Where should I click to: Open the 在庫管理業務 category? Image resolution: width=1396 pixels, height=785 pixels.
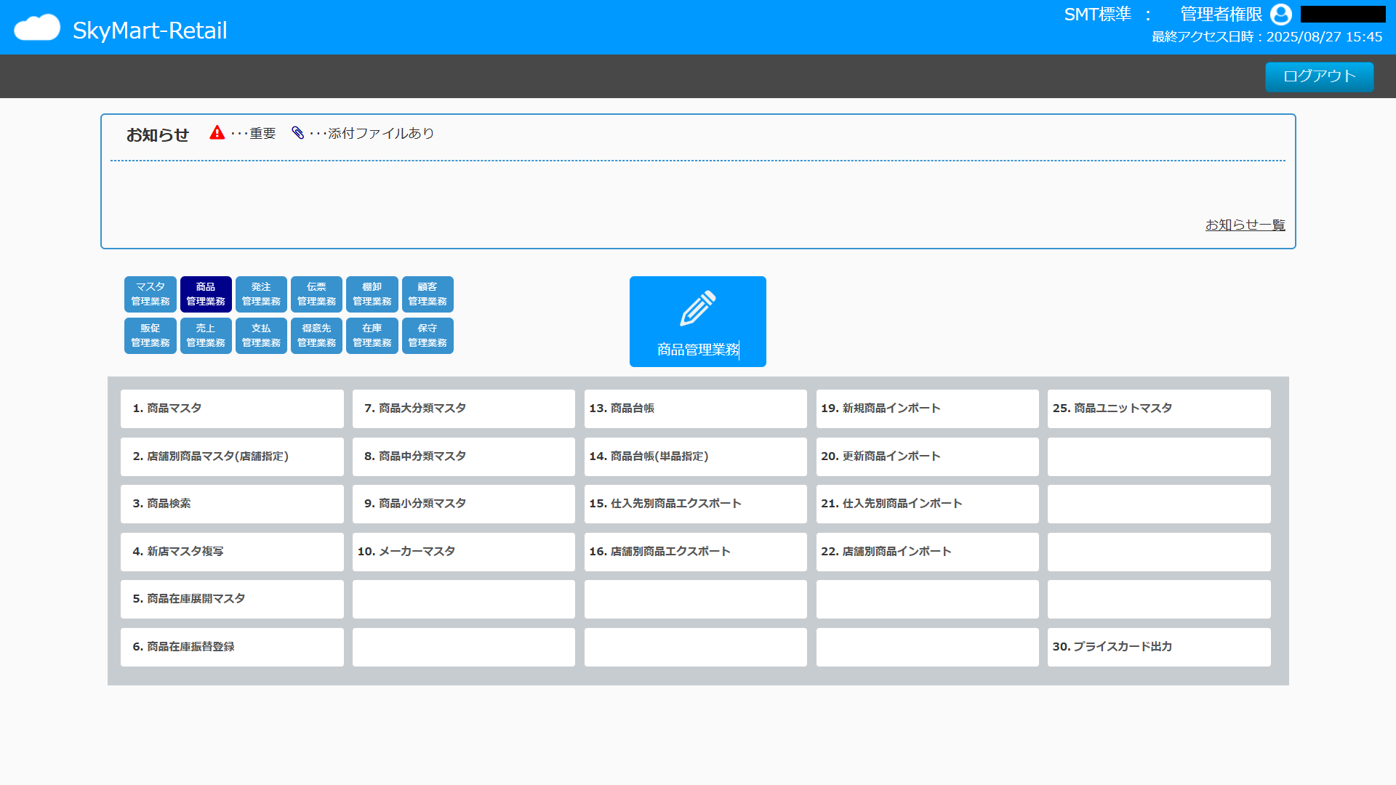(x=372, y=335)
